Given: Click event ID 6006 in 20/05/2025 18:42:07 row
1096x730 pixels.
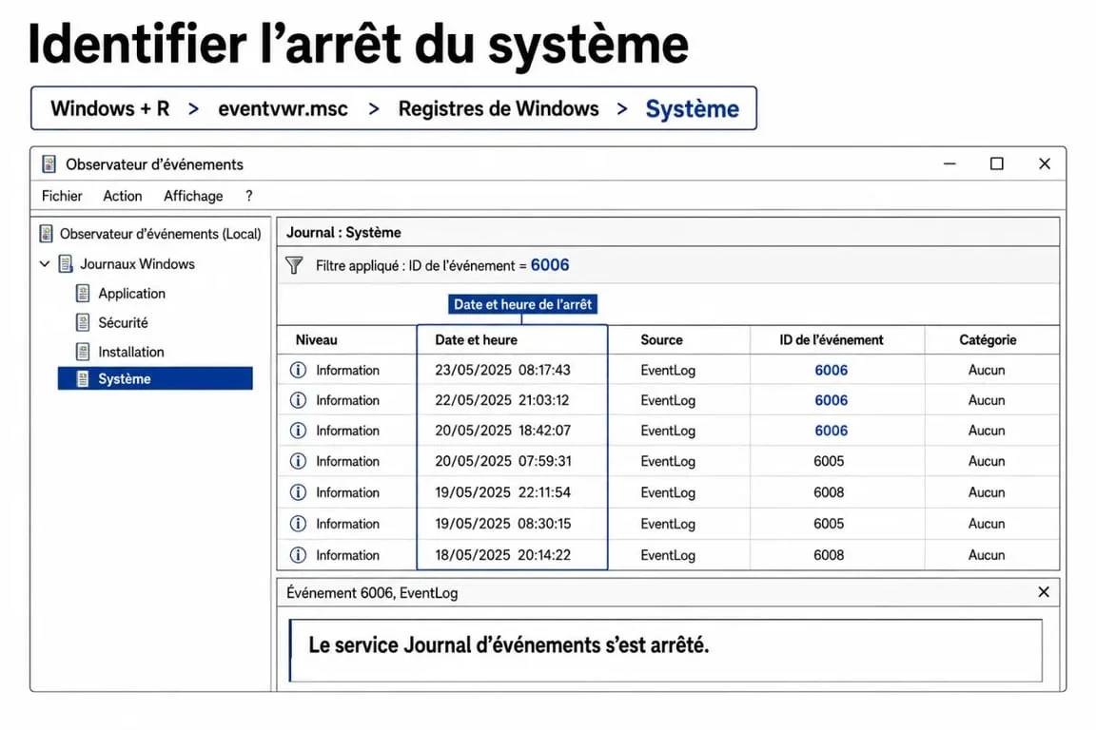Looking at the screenshot, I should click(x=832, y=431).
